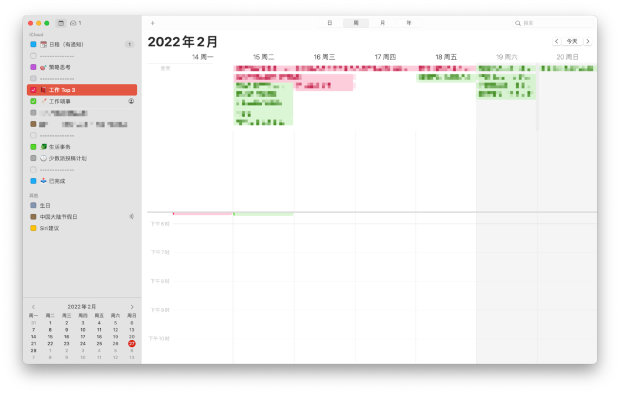
Task: Open sharing icon beside 工作琐事
Action: coord(131,102)
